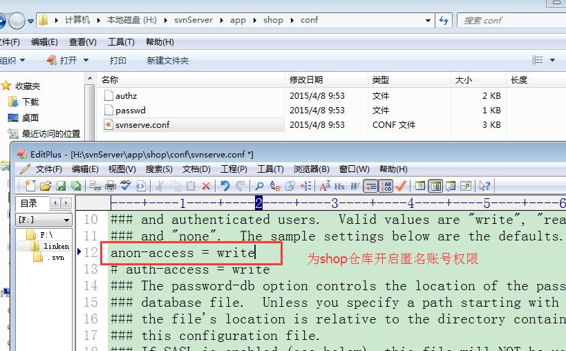The height and width of the screenshot is (351, 566).
Task: Open the 工程(P) menu in EditPlus
Action: pyautogui.click(x=234, y=169)
